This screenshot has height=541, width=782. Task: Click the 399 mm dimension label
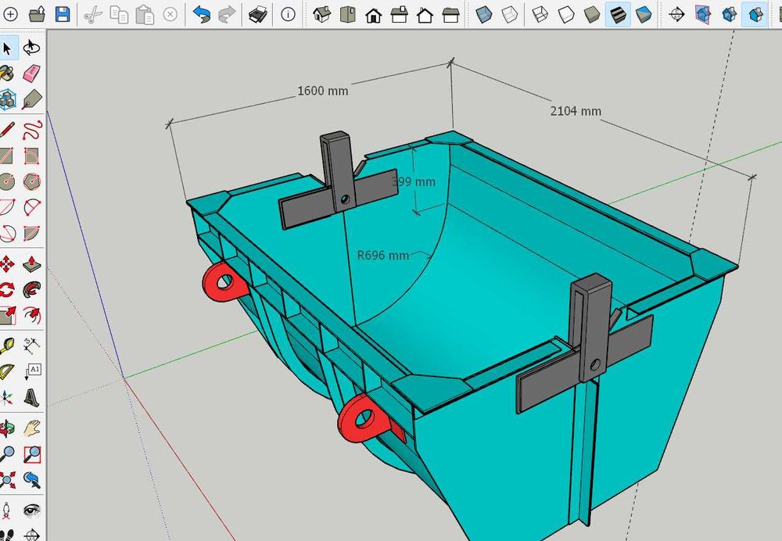(414, 181)
